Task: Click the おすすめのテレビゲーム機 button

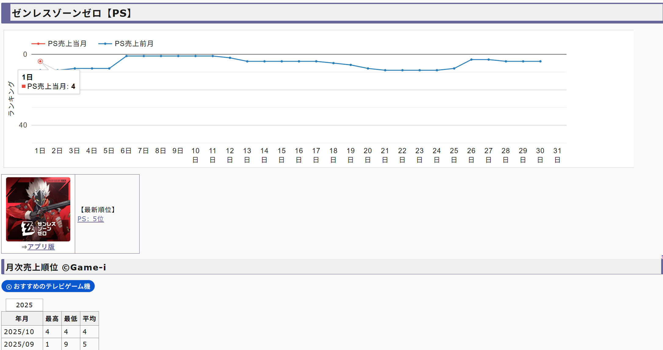Action: click(x=48, y=286)
